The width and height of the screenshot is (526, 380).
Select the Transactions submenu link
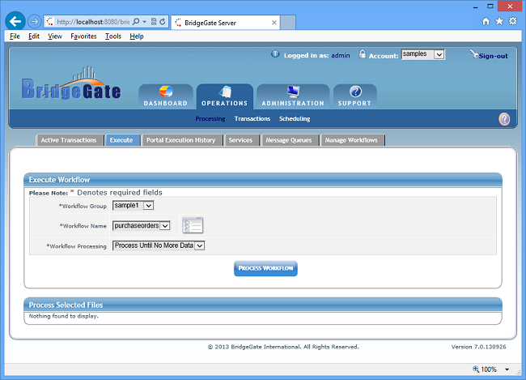[252, 118]
